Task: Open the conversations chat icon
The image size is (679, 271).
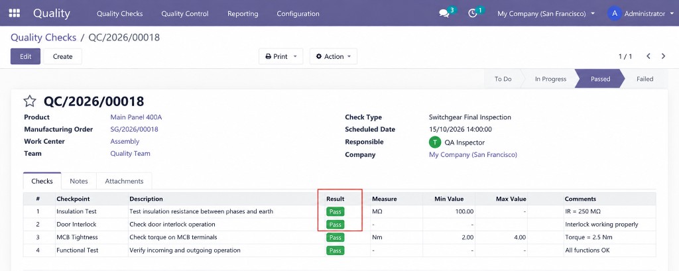Action: [444, 13]
